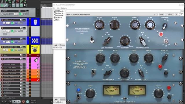185x104 pixels.
Task: Select the GTR CLEAN Wave track name
Action: [10, 68]
